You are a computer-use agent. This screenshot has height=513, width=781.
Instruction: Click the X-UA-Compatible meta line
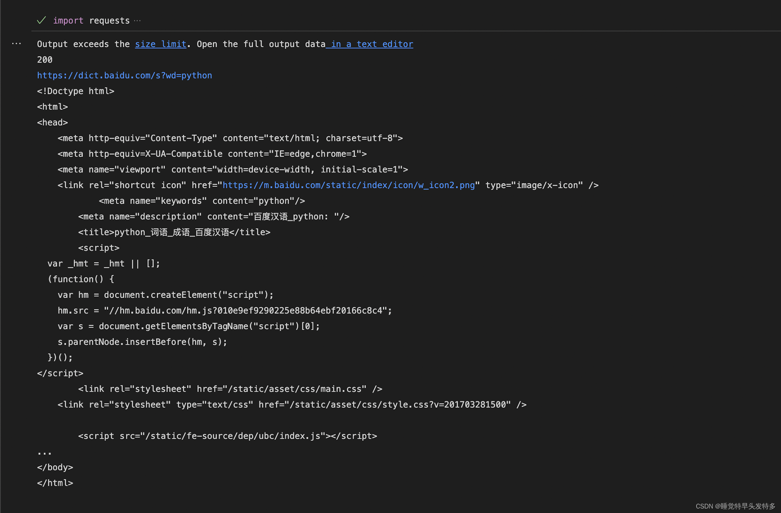tap(212, 154)
